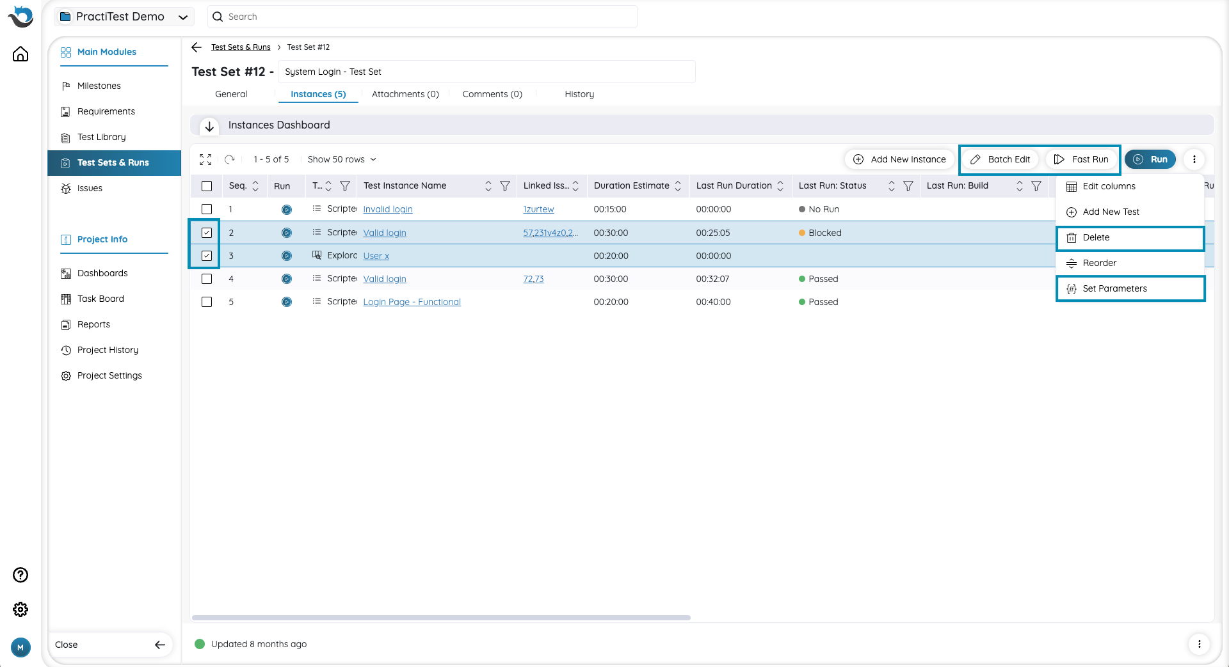Uncheck the checkbox for instance row 2
Image resolution: width=1229 pixels, height=667 pixels.
click(207, 233)
